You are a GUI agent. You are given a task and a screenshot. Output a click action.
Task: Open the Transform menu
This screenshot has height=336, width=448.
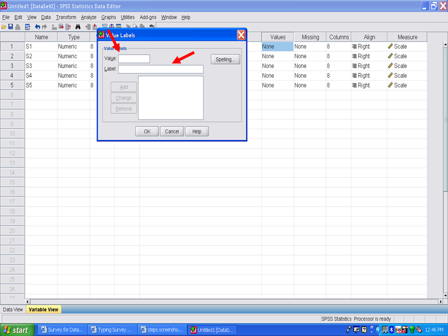point(66,17)
